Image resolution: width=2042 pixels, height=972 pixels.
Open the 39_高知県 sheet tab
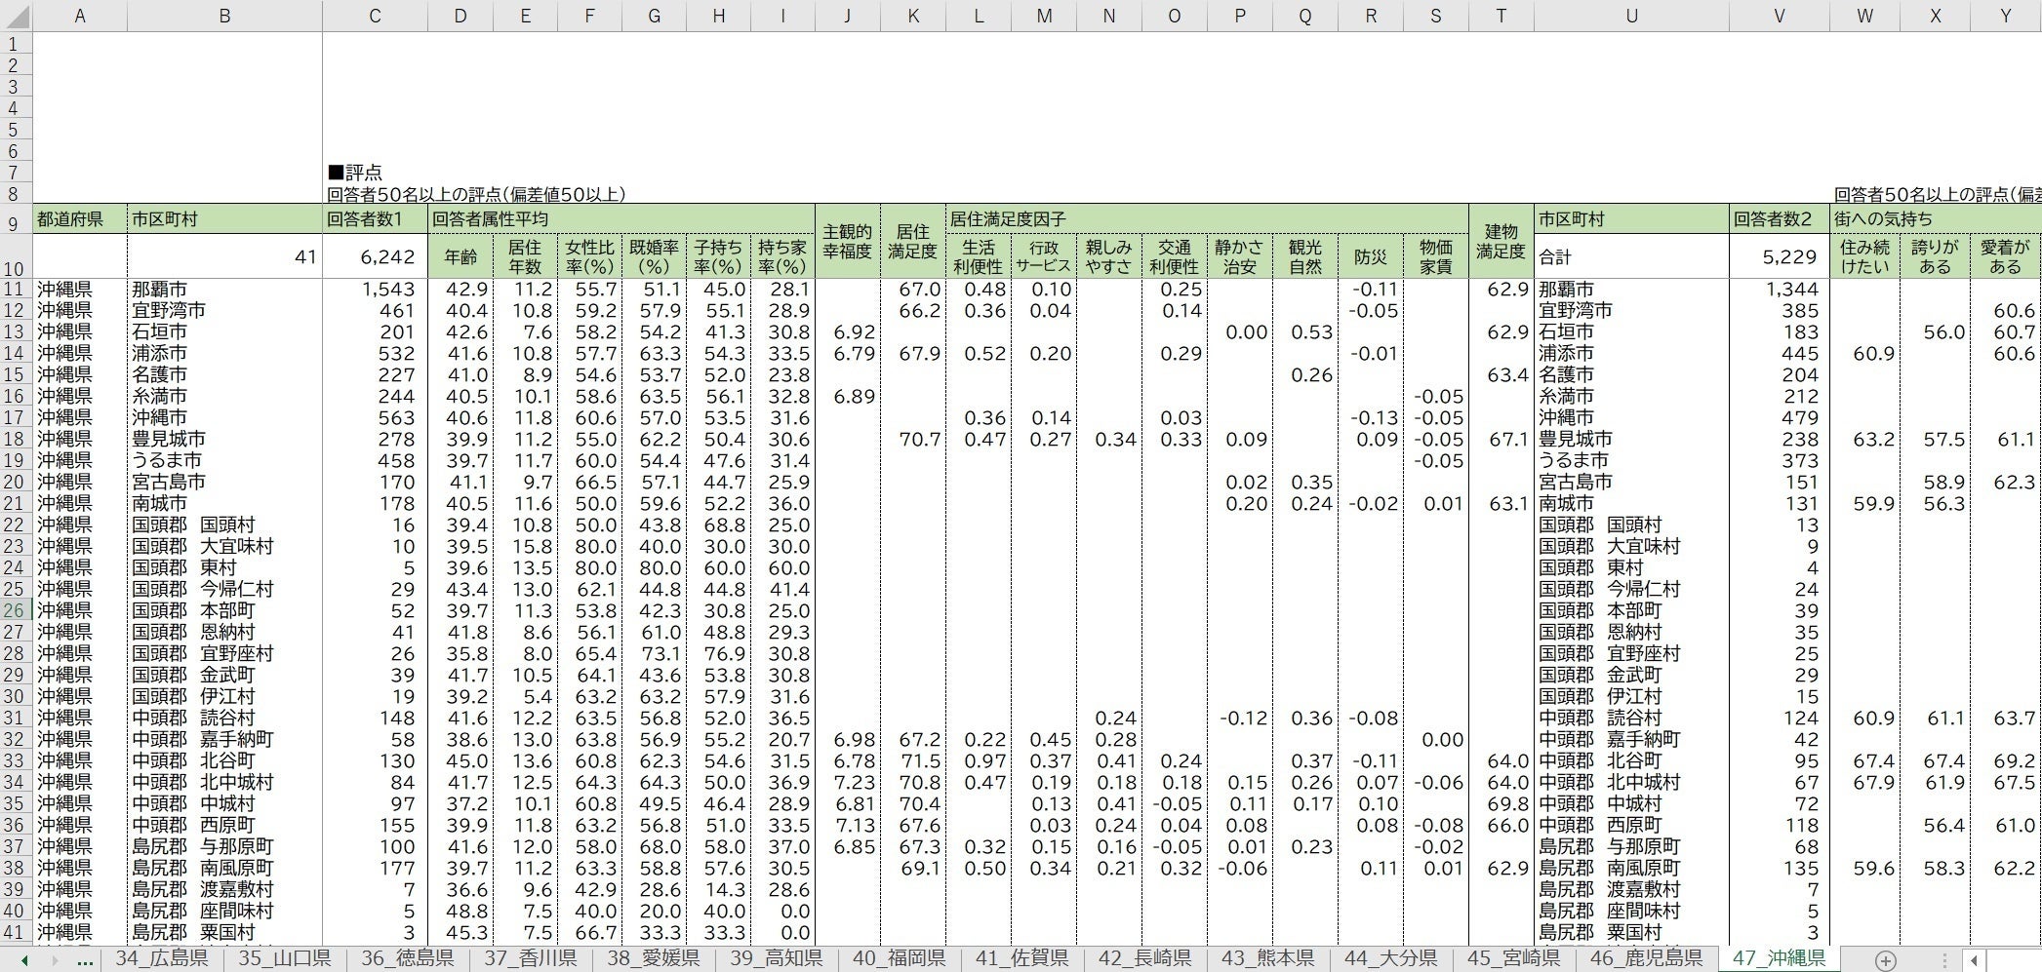tap(777, 958)
